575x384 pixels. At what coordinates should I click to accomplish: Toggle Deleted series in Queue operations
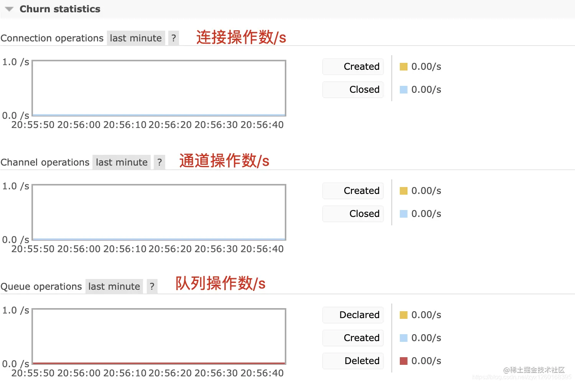(353, 361)
